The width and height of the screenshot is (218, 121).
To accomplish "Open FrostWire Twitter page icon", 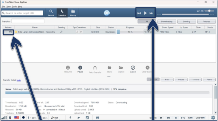I will pyautogui.click(x=78, y=118).
